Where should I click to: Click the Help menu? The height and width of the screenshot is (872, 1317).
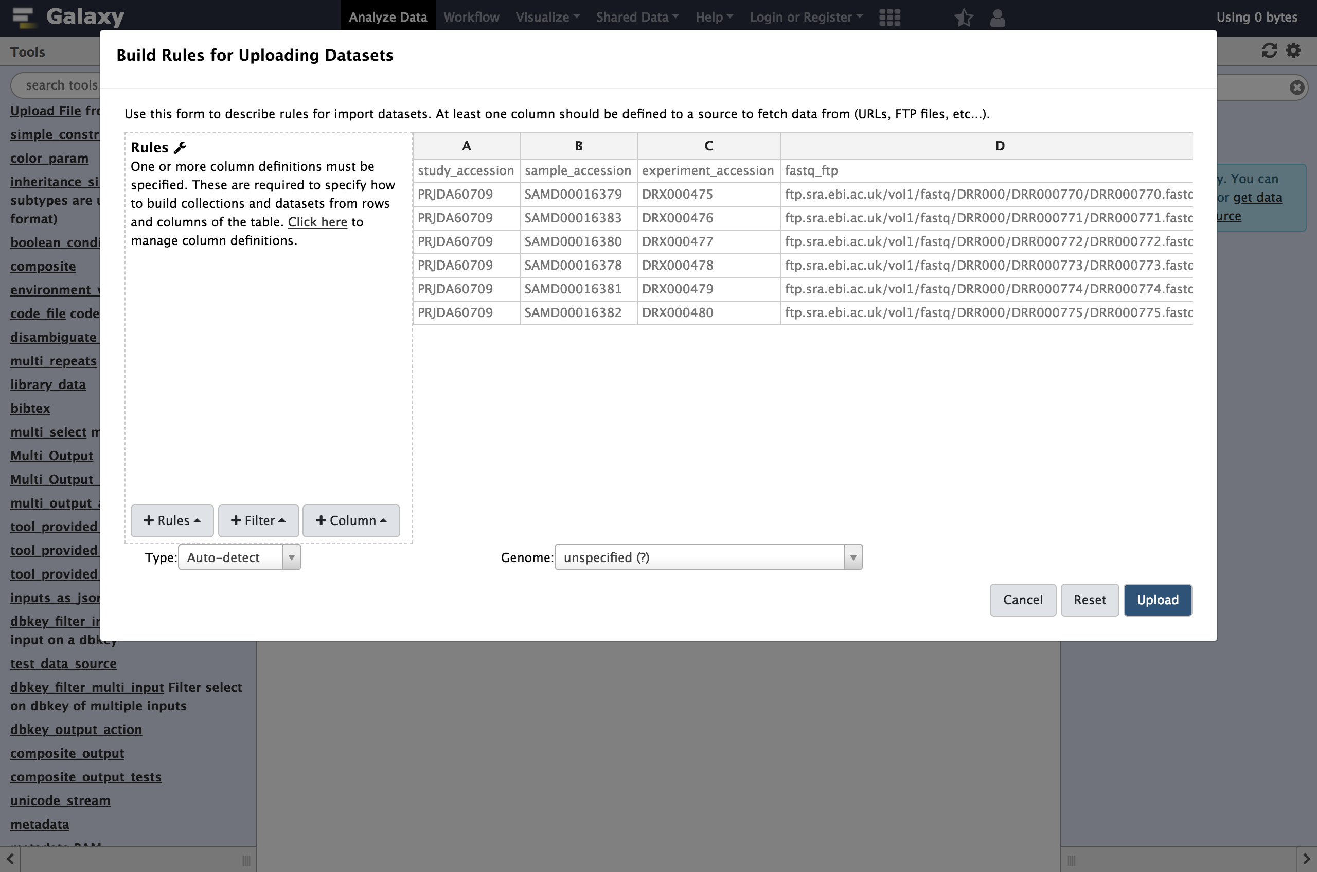[x=712, y=15]
